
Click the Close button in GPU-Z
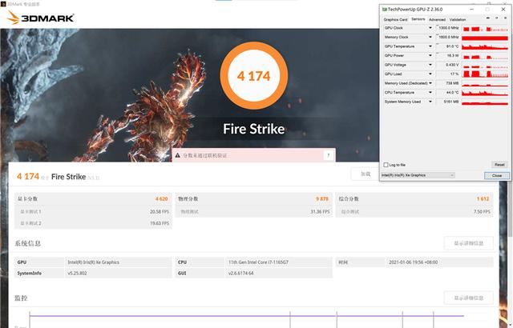pyautogui.click(x=497, y=175)
